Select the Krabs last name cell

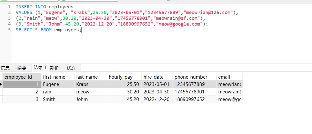tap(82, 84)
